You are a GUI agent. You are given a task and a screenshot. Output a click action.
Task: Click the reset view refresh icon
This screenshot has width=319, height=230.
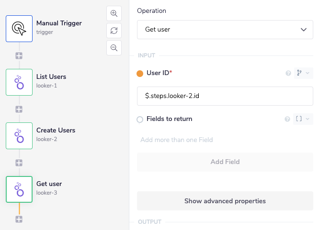point(114,31)
